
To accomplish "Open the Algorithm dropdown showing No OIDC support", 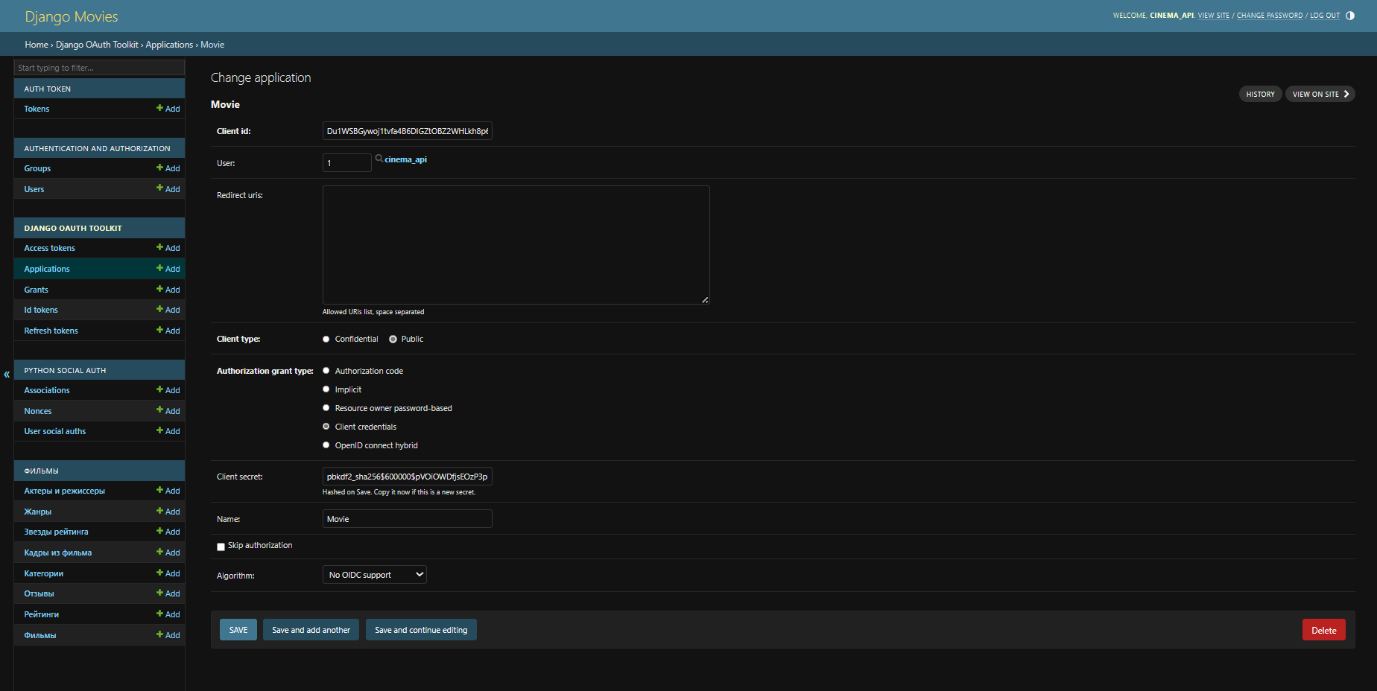I will pyautogui.click(x=374, y=574).
